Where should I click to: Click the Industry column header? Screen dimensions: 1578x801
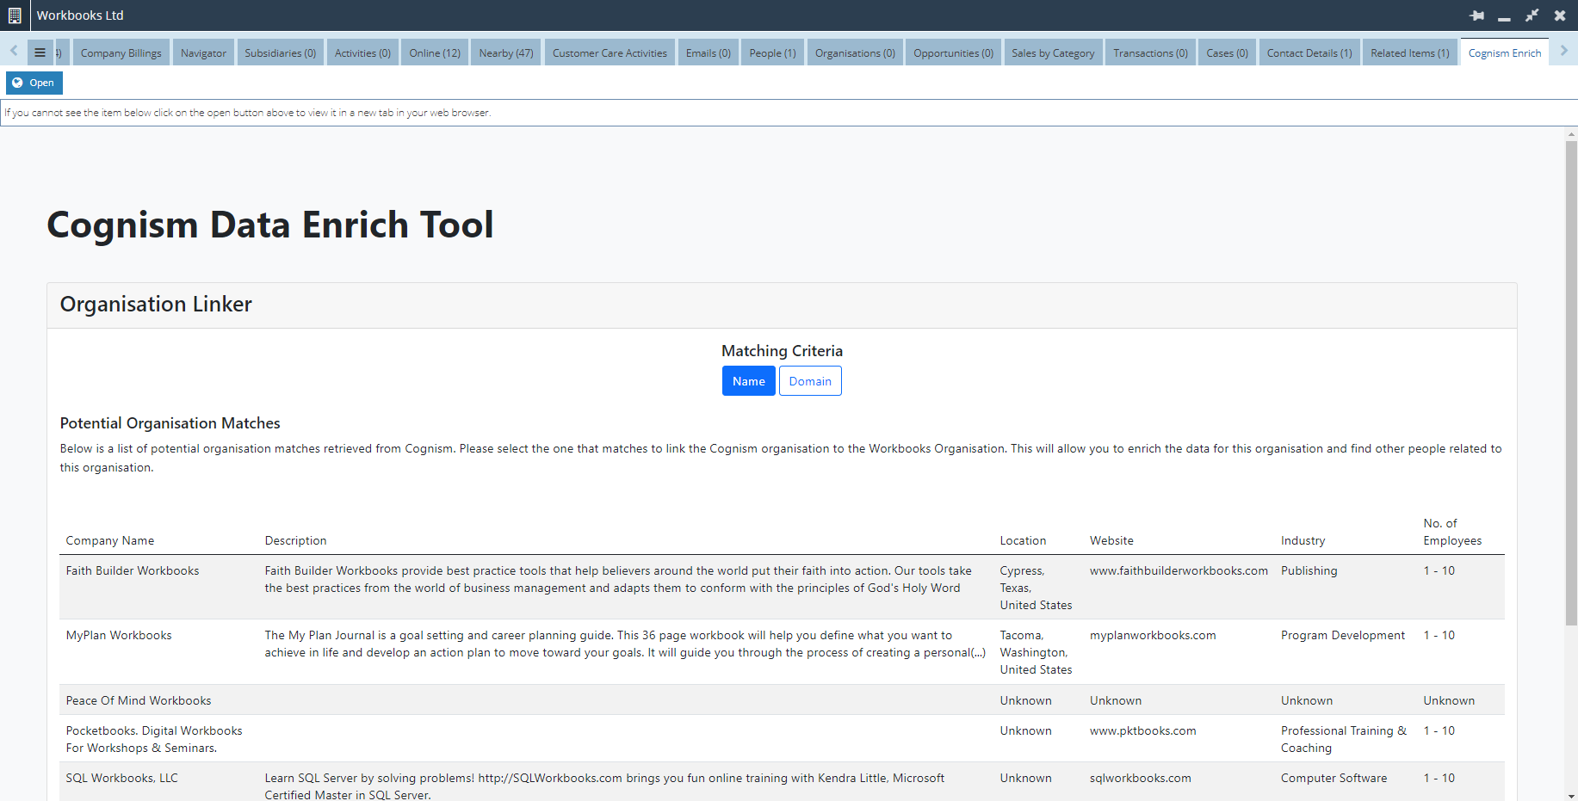1303,540
